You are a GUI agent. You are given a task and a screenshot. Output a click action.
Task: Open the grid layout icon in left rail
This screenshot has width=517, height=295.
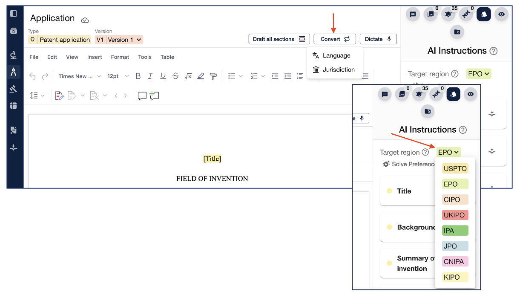(14, 106)
